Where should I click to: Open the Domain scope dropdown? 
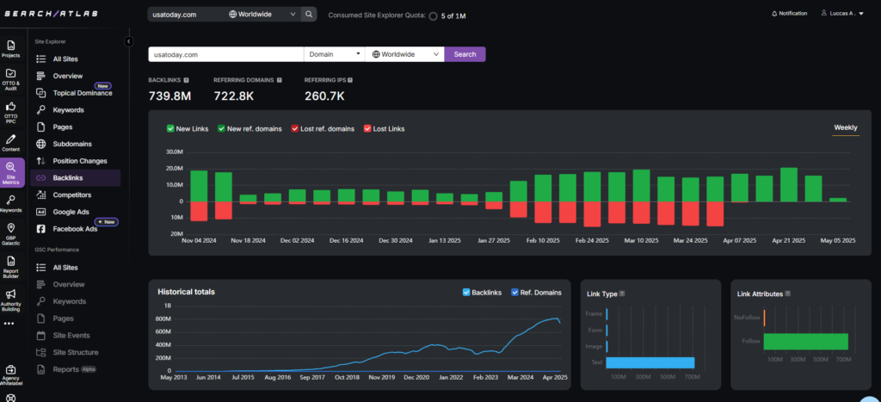pyautogui.click(x=335, y=54)
